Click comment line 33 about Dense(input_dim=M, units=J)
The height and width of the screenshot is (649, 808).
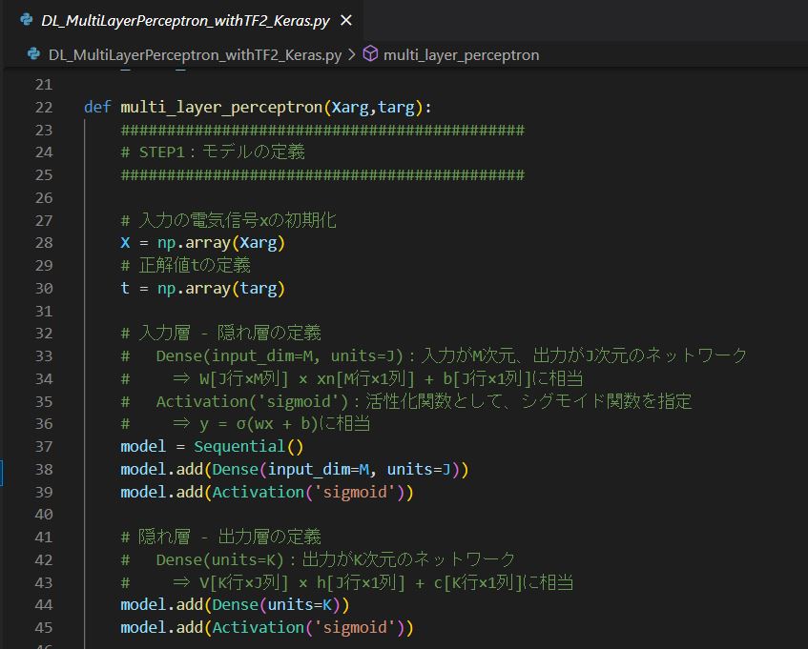pos(433,355)
